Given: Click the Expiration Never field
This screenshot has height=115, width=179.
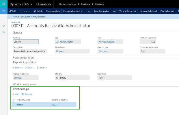Looking at the screenshot, I should [115, 78].
